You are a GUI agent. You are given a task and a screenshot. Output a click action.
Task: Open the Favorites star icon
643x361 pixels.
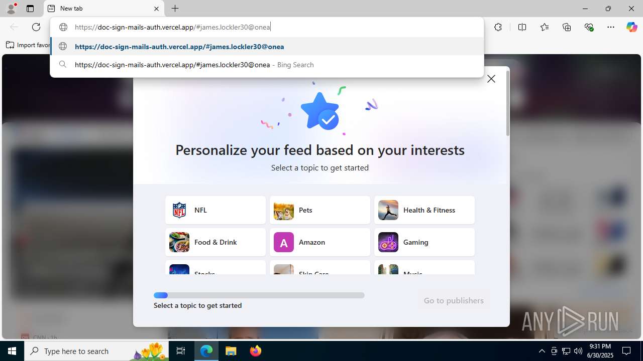point(545,27)
